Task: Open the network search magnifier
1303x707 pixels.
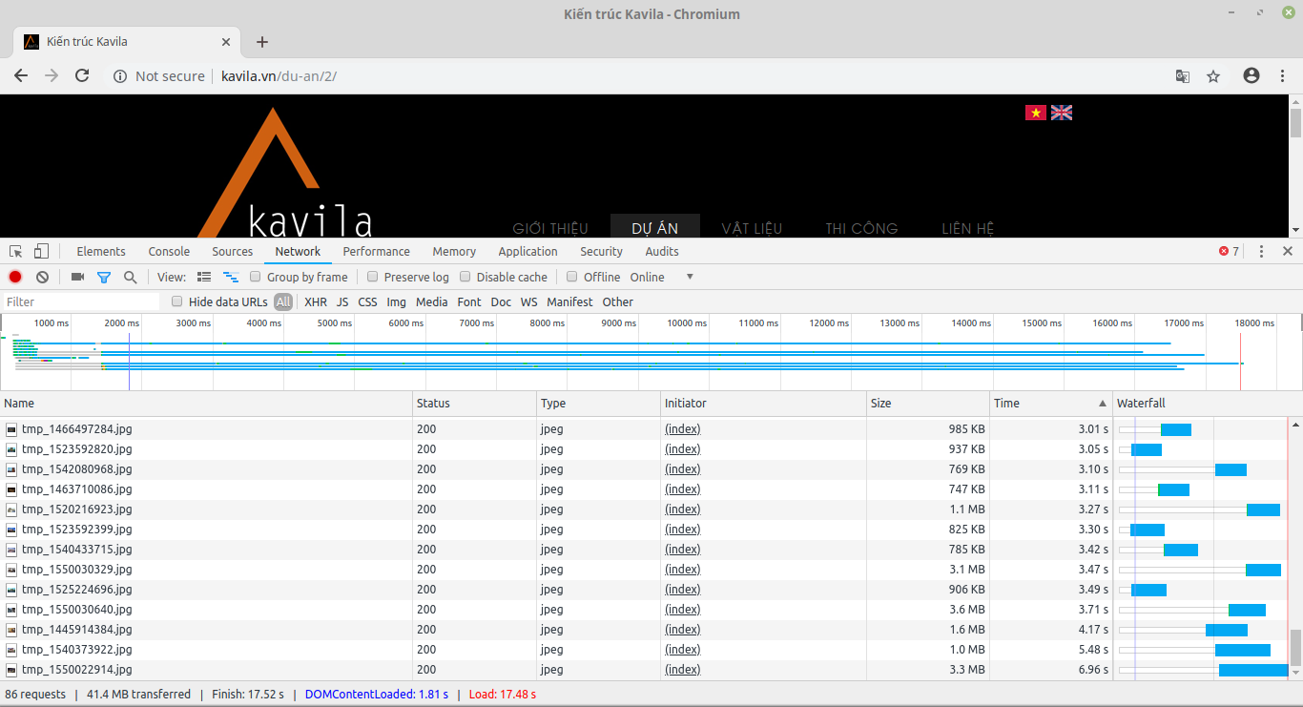Action: pos(130,277)
